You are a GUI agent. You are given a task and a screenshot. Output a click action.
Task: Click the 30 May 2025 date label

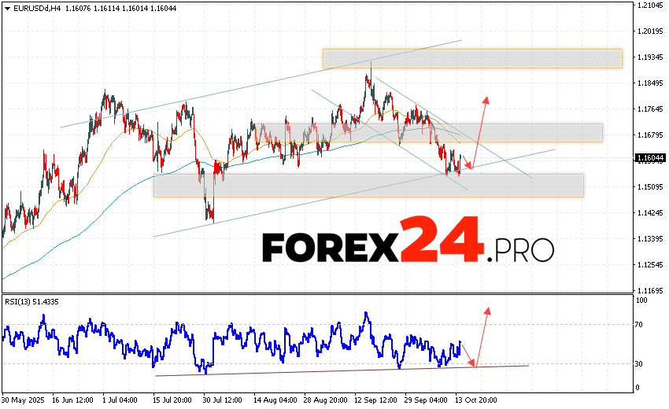pos(24,400)
